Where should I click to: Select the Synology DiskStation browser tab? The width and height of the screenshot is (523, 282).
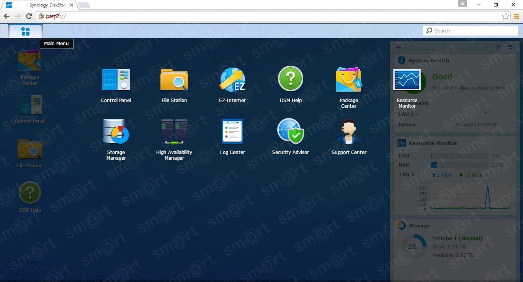tap(41, 5)
